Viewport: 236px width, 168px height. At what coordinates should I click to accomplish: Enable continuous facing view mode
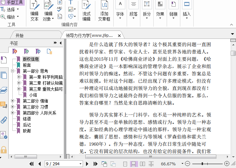tap(151, 164)
